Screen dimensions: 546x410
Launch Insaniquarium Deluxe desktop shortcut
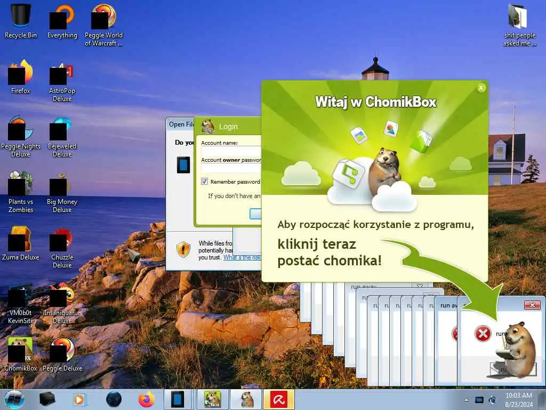62,302
